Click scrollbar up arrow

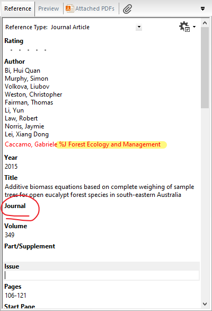point(205,23)
